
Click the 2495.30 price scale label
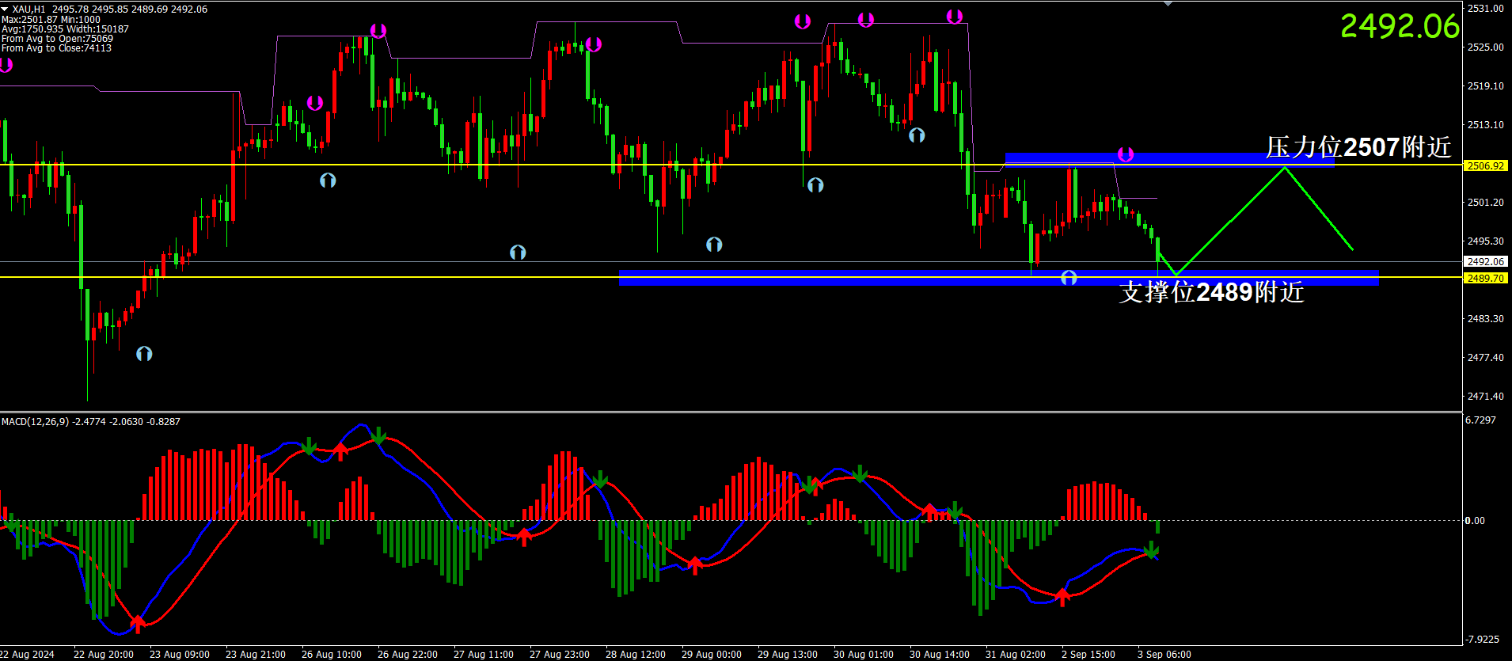point(1485,241)
